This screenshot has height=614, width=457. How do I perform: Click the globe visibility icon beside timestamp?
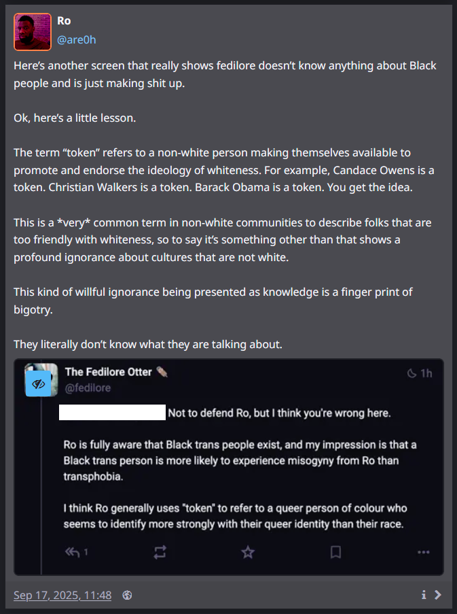(127, 595)
